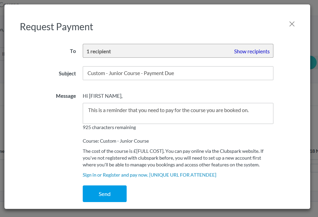
Task: Open the Sign in or Register link
Action: [x=115, y=175]
